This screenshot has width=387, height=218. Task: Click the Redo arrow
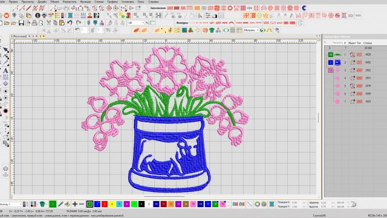pyautogui.click(x=79, y=23)
